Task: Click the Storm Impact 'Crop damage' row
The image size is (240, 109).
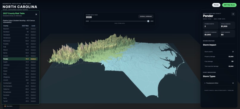Action: pyautogui.click(x=219, y=62)
